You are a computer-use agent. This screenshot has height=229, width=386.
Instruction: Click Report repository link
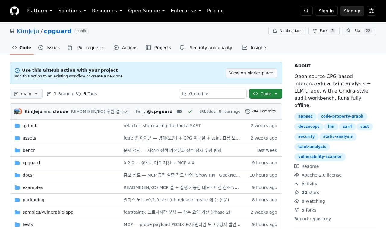pyautogui.click(x=312, y=219)
